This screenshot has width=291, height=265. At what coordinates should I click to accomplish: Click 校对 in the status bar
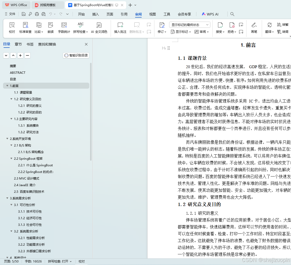point(82,261)
